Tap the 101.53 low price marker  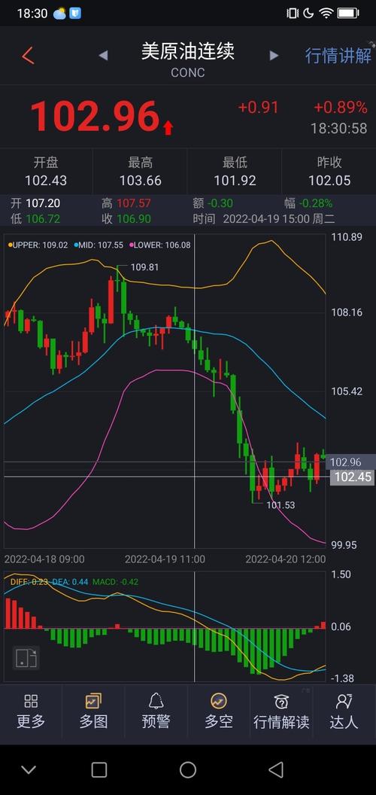(x=280, y=505)
